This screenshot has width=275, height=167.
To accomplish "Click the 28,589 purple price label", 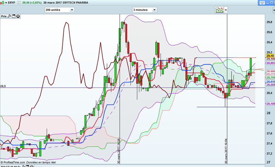I will pos(271,85).
